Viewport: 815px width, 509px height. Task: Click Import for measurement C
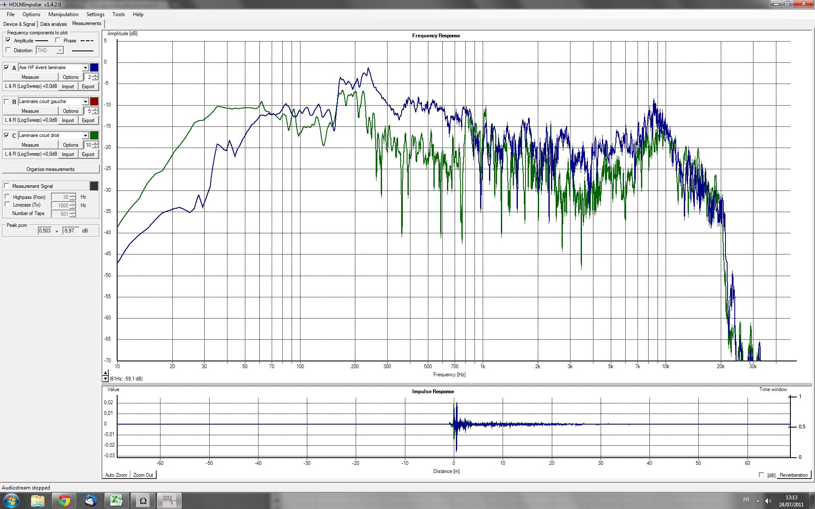click(68, 154)
